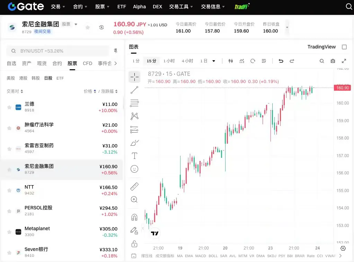Select the 韩股 market filter
Screen dimensions: 354x262
pos(36,78)
